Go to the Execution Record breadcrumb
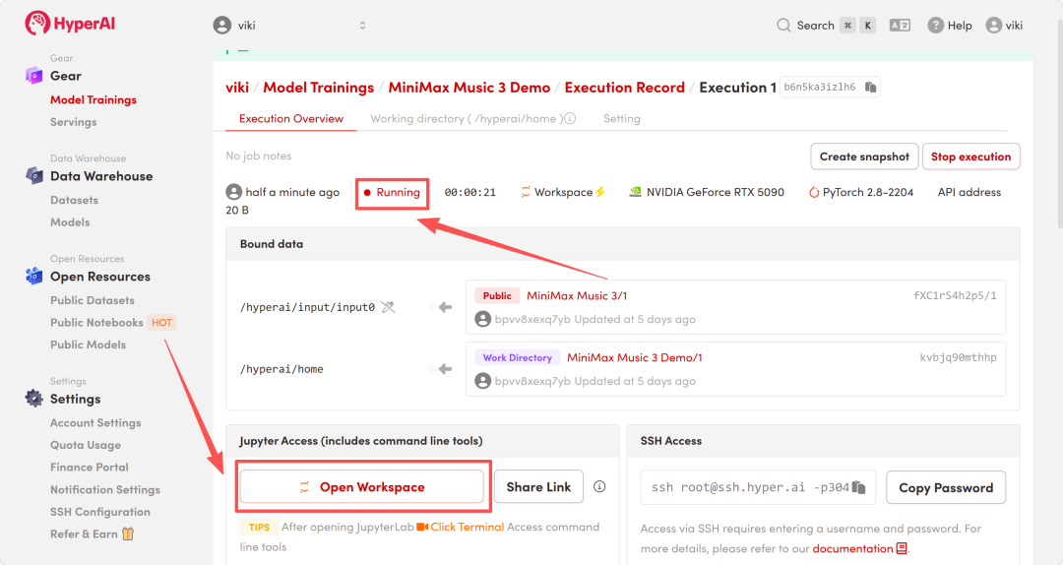 (624, 88)
